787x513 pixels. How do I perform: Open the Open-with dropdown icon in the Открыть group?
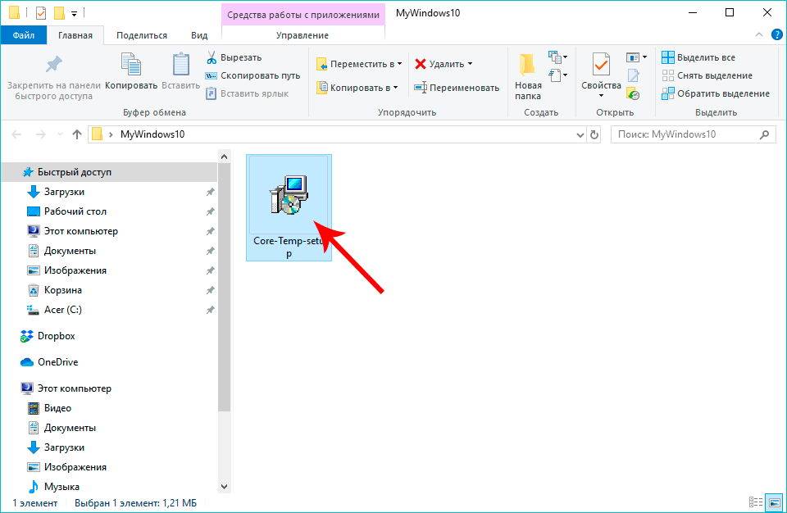(x=636, y=57)
